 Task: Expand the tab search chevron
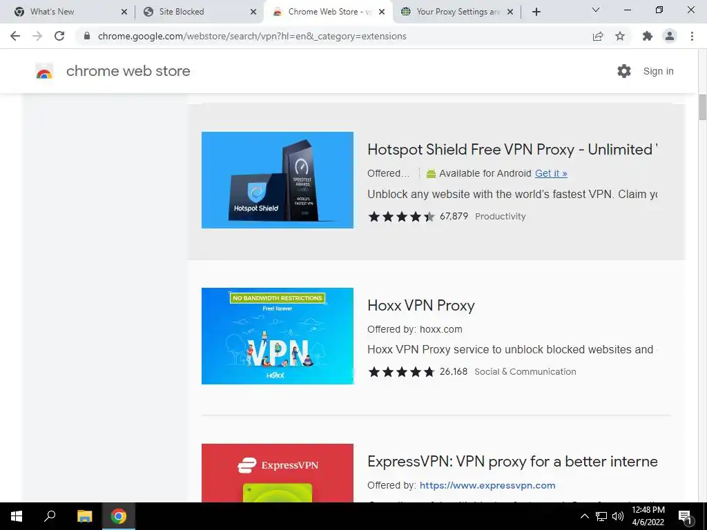[596, 10]
